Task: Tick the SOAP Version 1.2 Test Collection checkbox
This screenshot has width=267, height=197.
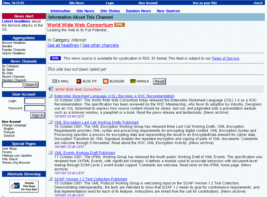Action: [x=51, y=179]
